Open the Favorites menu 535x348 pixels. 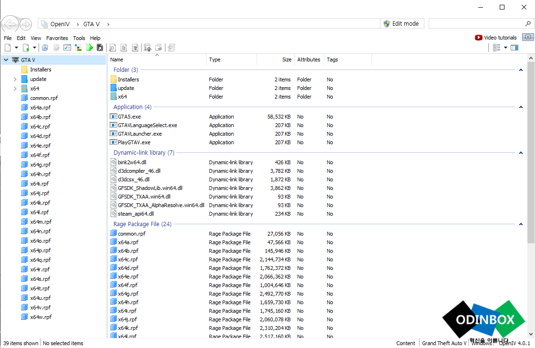click(57, 38)
